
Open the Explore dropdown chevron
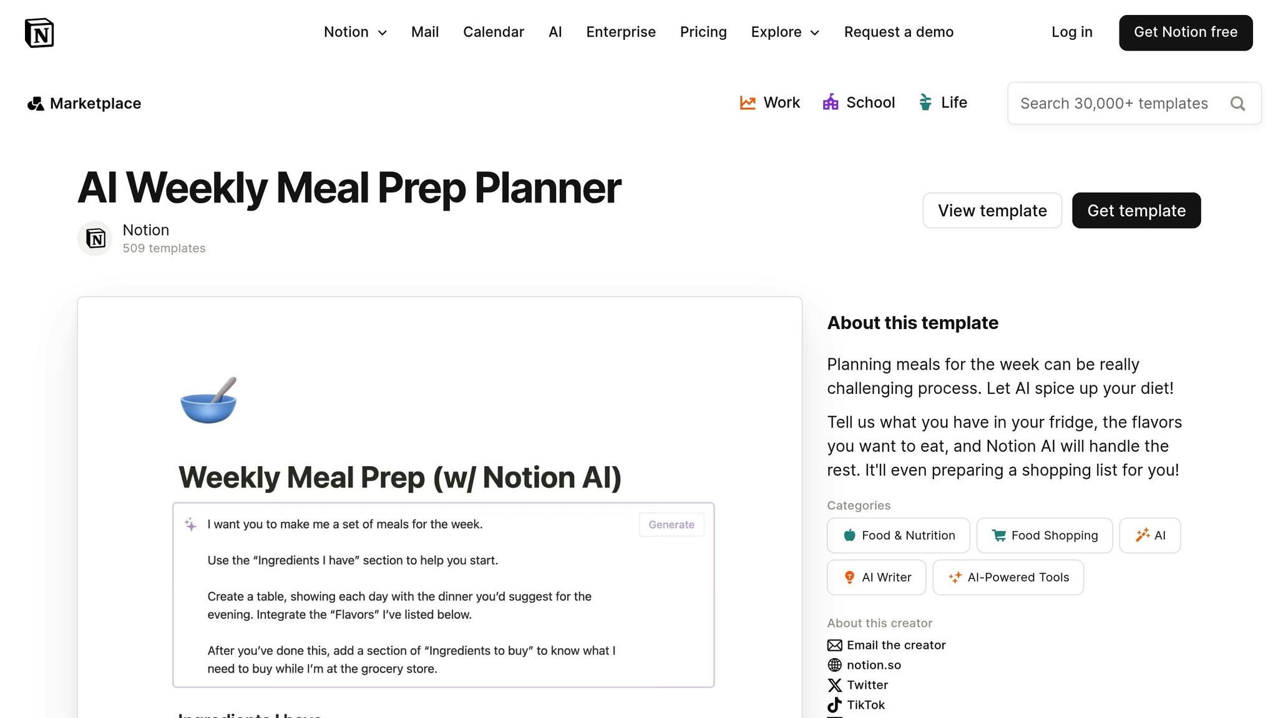click(x=814, y=32)
